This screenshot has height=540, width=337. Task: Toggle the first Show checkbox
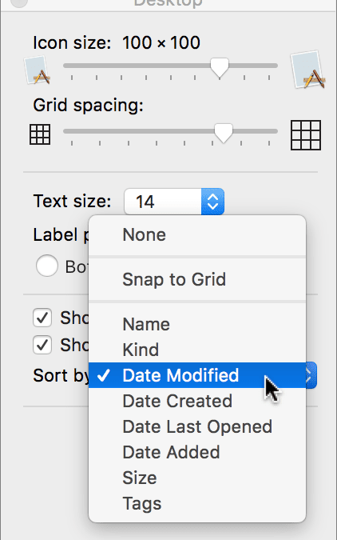point(42,317)
